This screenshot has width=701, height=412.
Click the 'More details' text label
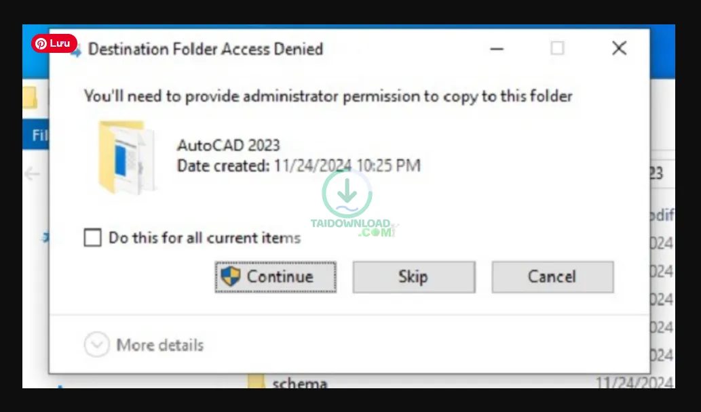click(159, 345)
